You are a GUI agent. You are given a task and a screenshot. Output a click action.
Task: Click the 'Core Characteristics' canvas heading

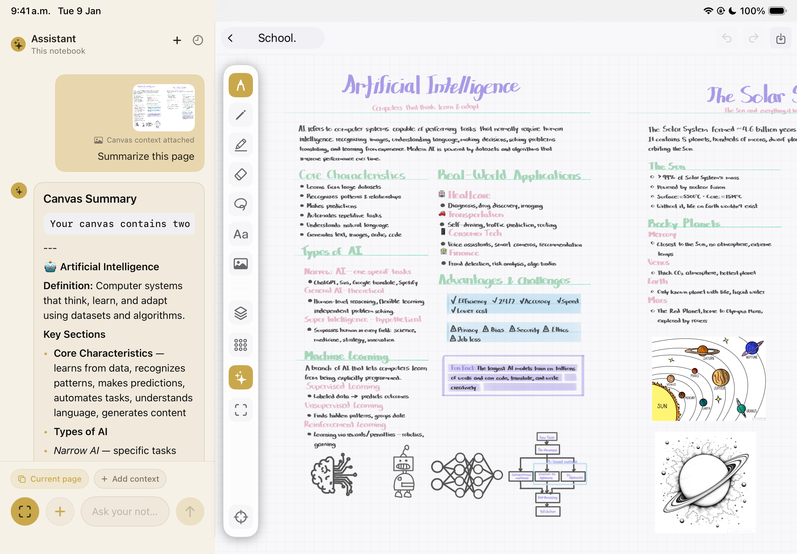coord(352,175)
